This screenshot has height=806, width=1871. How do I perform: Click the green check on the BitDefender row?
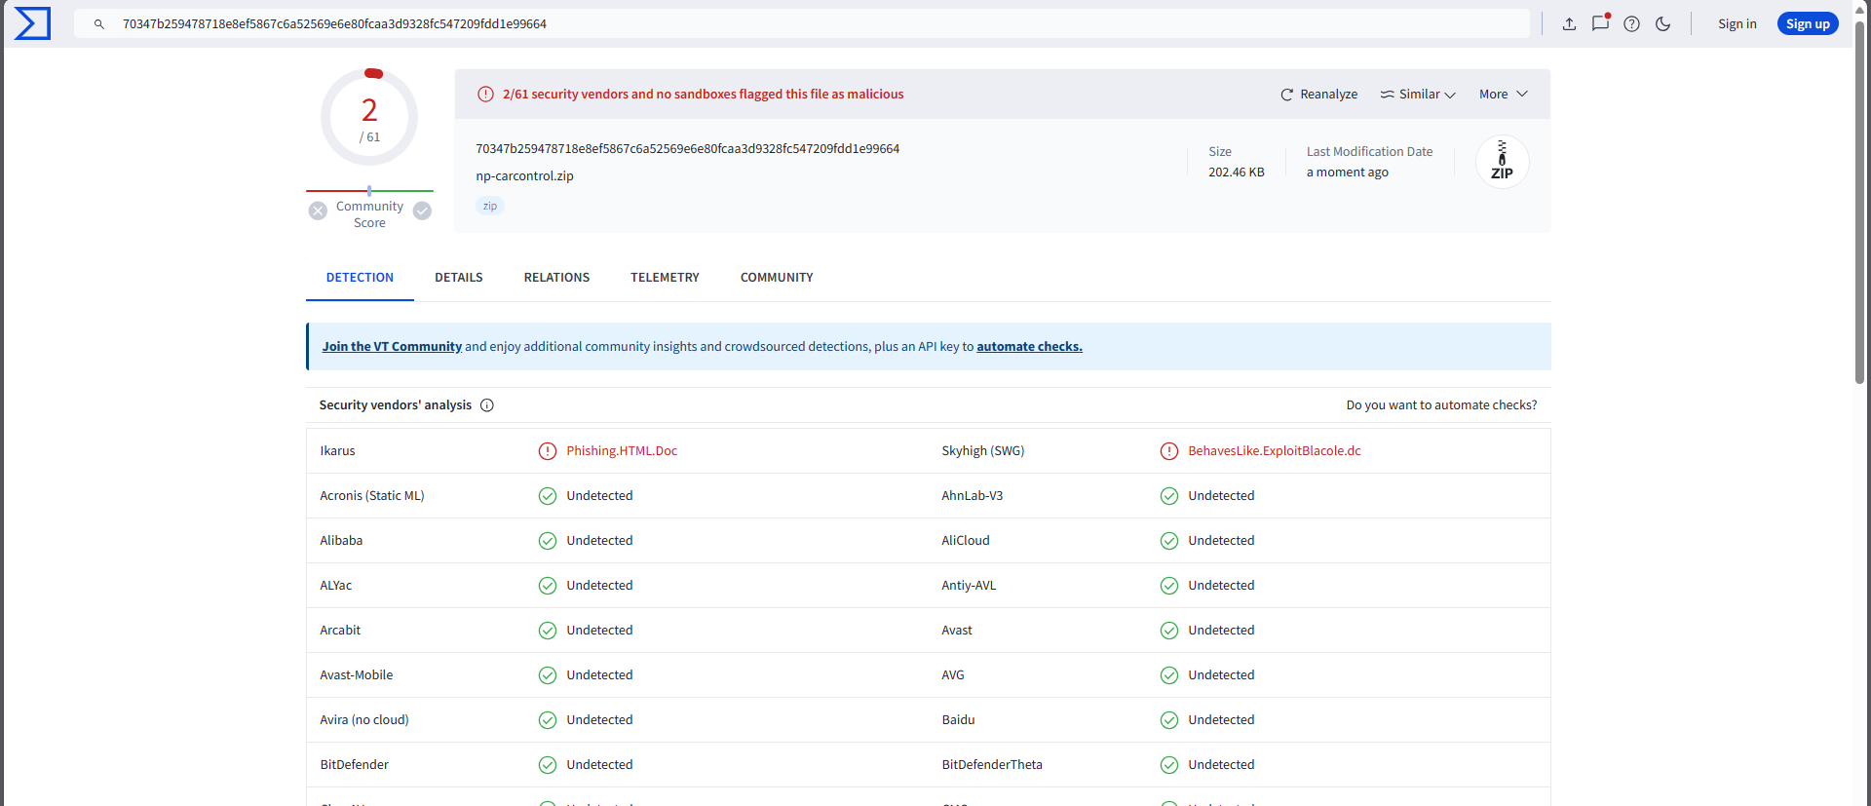coord(548,765)
